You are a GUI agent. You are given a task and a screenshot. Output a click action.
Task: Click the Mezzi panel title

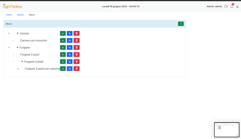(x=9, y=24)
